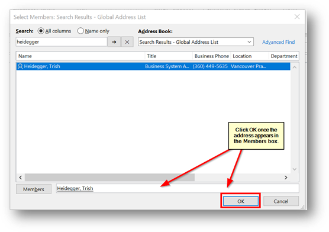Click the Members box with Heidegger, Trish
Image resolution: width=329 pixels, height=232 pixels.
pos(178,188)
